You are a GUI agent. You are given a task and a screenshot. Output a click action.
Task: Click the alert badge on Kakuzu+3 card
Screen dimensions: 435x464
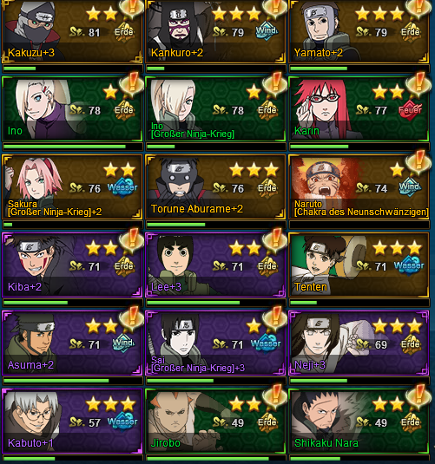(132, 8)
